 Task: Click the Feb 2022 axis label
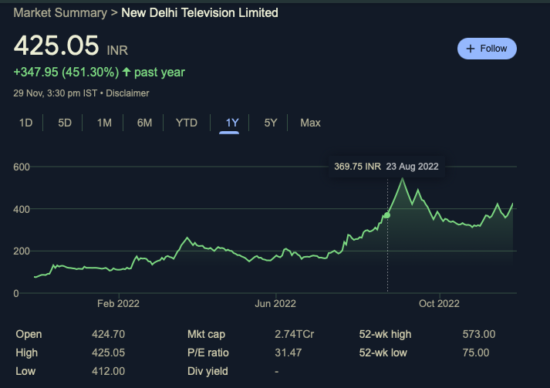(x=118, y=303)
